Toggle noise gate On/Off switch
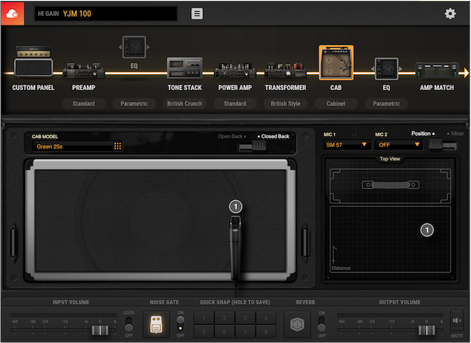Screen dimensions: 471x343 180,324
